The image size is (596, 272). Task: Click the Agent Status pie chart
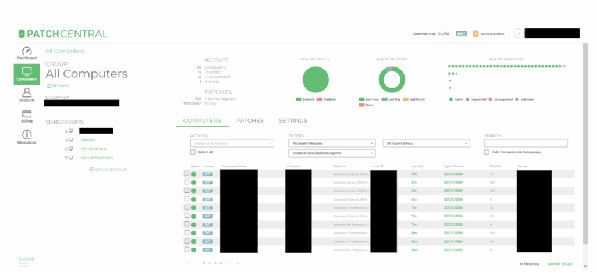tap(315, 80)
